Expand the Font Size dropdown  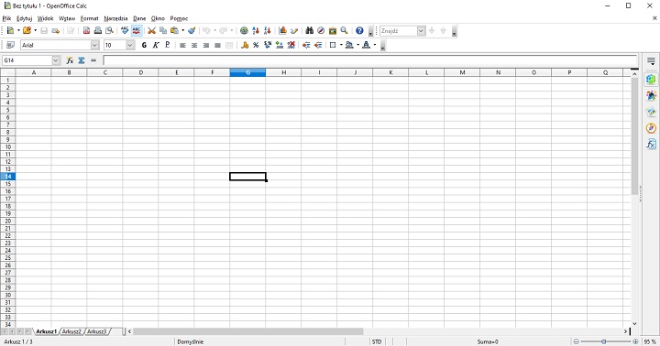[130, 45]
